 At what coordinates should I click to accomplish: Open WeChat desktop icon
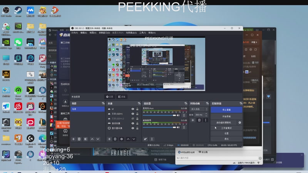(x=18, y=44)
